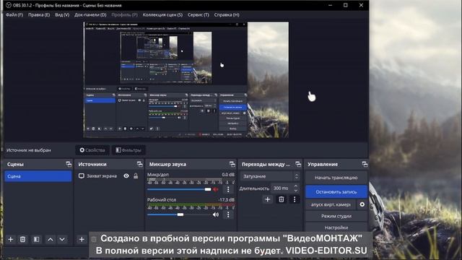This screenshot has width=462, height=260.
Task: Move scene up arrow
Action: (x=51, y=239)
